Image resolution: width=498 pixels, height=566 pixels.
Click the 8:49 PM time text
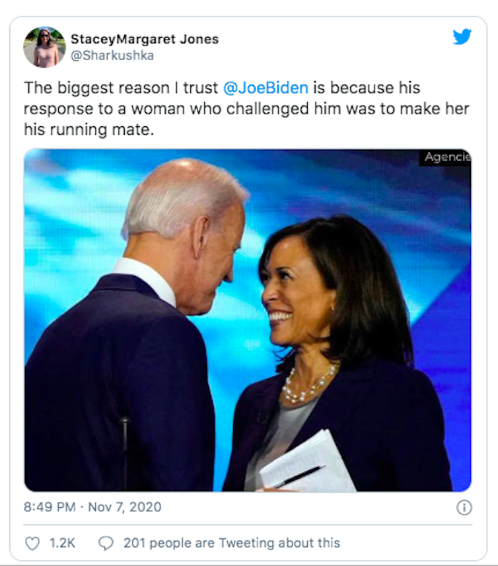[x=50, y=507]
